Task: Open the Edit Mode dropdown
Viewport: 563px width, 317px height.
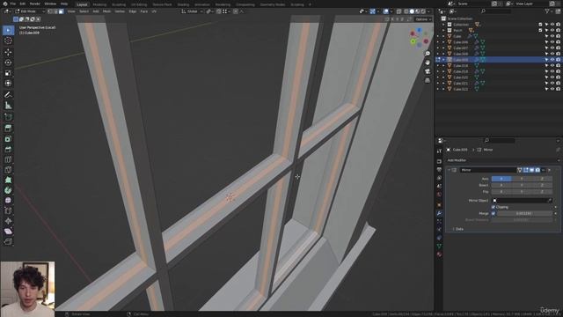Action: [x=30, y=11]
